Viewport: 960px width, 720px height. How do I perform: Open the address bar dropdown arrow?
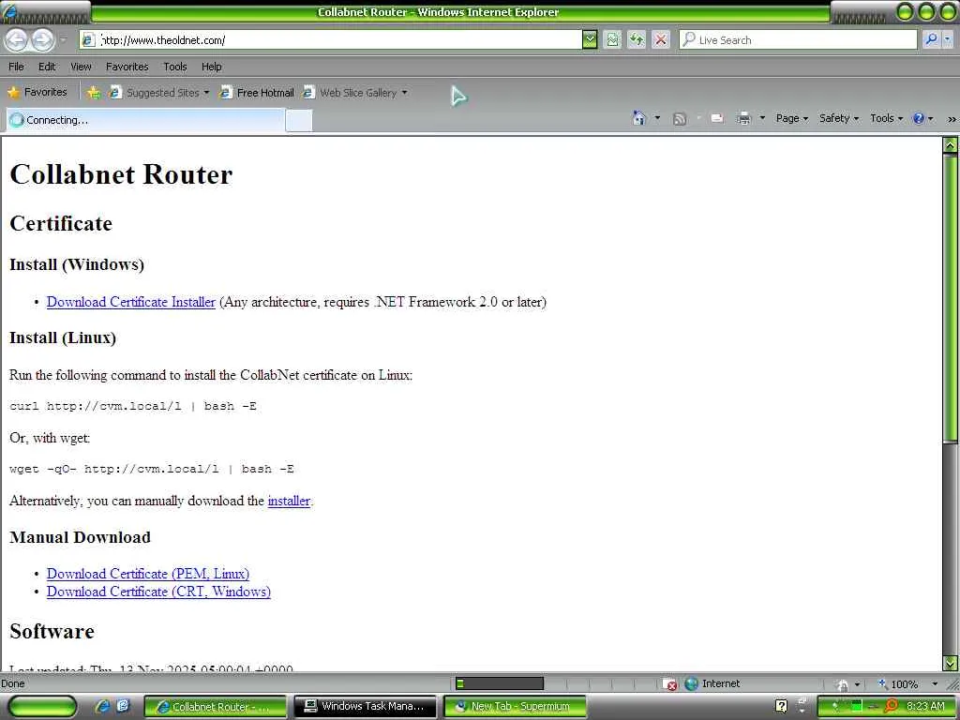tap(589, 39)
